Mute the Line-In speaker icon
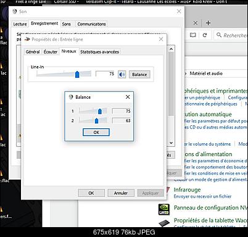 click(x=122, y=75)
